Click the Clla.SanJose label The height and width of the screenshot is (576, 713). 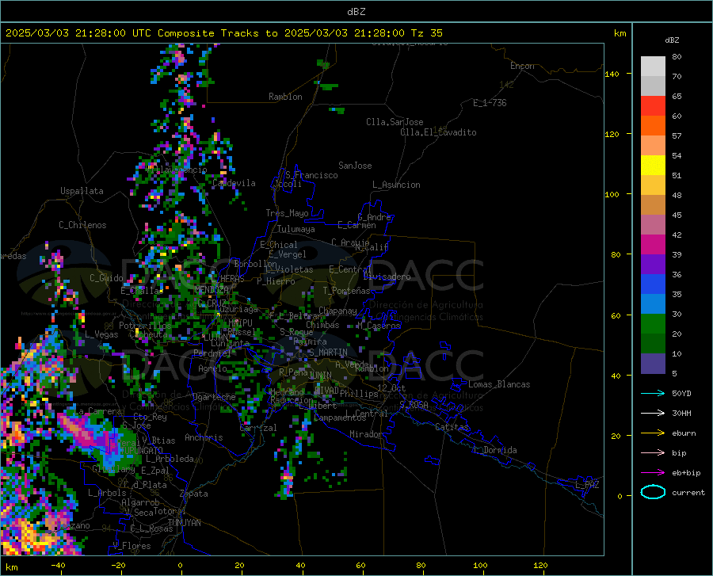[x=395, y=122]
